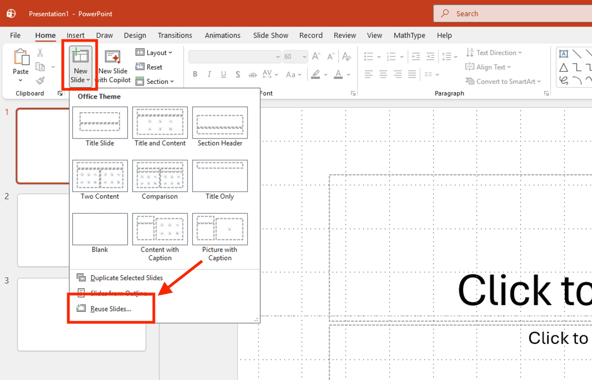Click the Cut scissors icon
592x380 pixels.
pos(40,52)
